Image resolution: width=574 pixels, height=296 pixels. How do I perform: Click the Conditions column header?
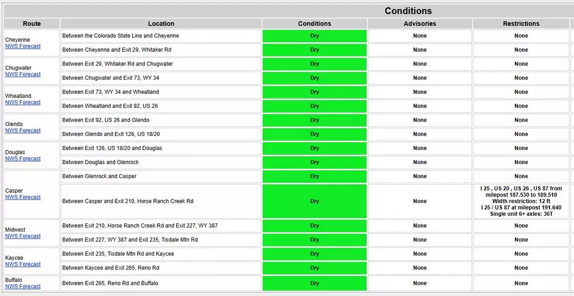point(315,24)
